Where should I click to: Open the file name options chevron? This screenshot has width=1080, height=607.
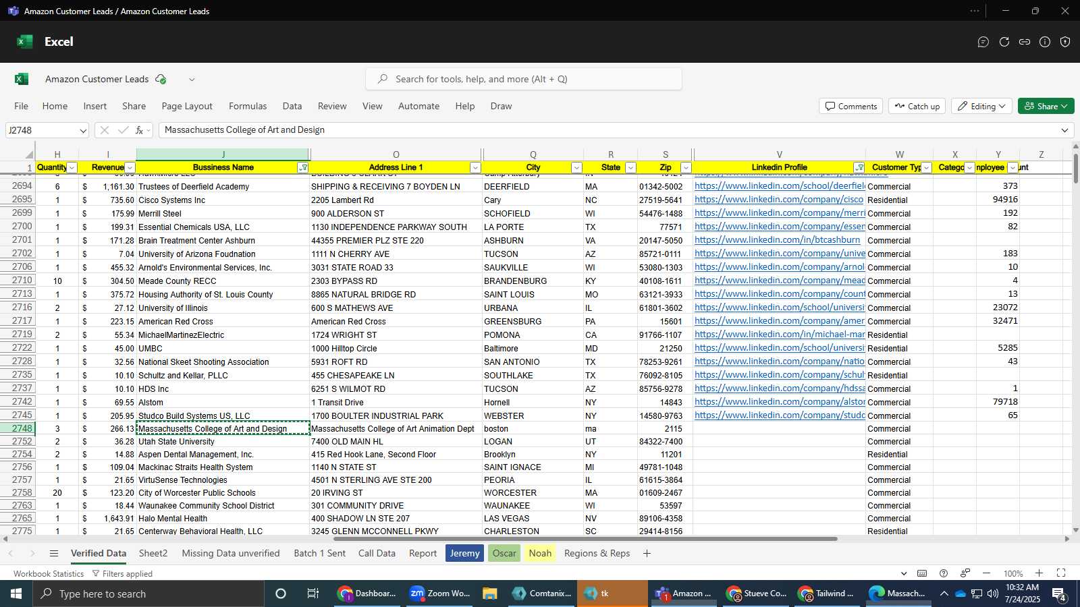[192, 79]
